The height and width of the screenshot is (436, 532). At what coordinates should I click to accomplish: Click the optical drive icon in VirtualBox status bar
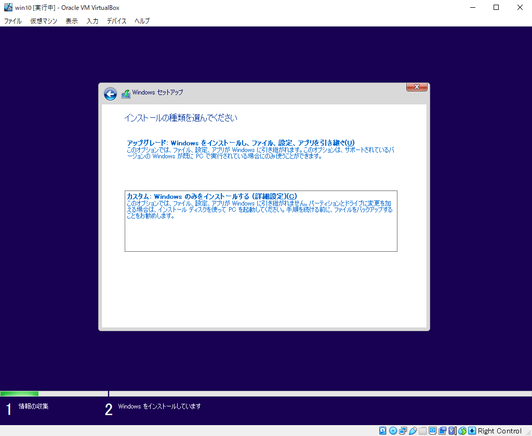coord(393,430)
